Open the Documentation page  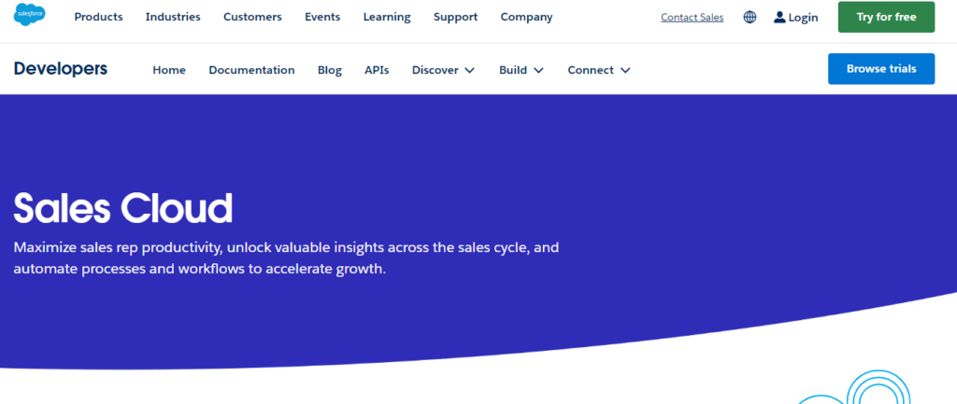coord(251,70)
